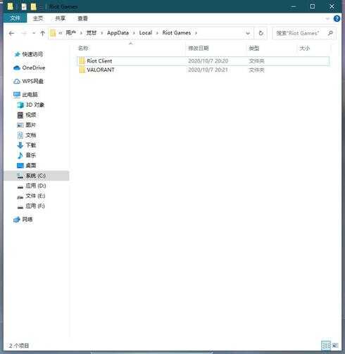Click the search magnifier icon
The width and height of the screenshot is (345, 354).
[x=330, y=33]
